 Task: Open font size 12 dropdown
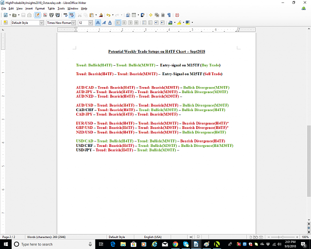coord(91,23)
